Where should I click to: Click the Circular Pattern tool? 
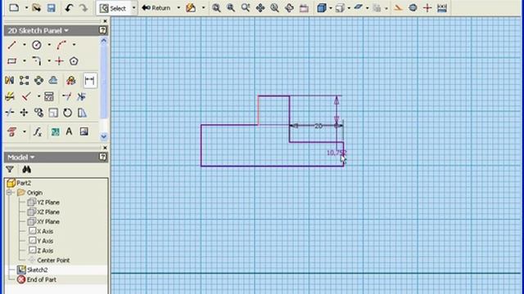click(x=38, y=80)
